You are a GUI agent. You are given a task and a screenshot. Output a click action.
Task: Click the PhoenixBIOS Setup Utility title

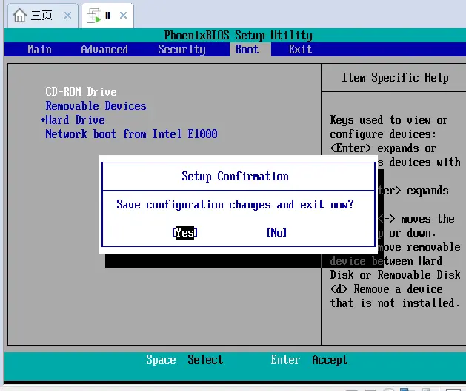click(x=238, y=36)
